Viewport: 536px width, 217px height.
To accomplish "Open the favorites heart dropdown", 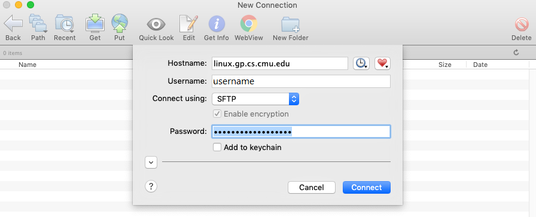I will point(382,63).
